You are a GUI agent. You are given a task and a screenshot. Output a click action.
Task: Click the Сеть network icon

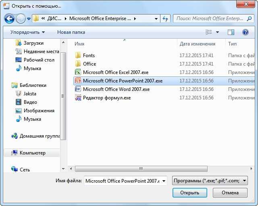tap(15, 169)
